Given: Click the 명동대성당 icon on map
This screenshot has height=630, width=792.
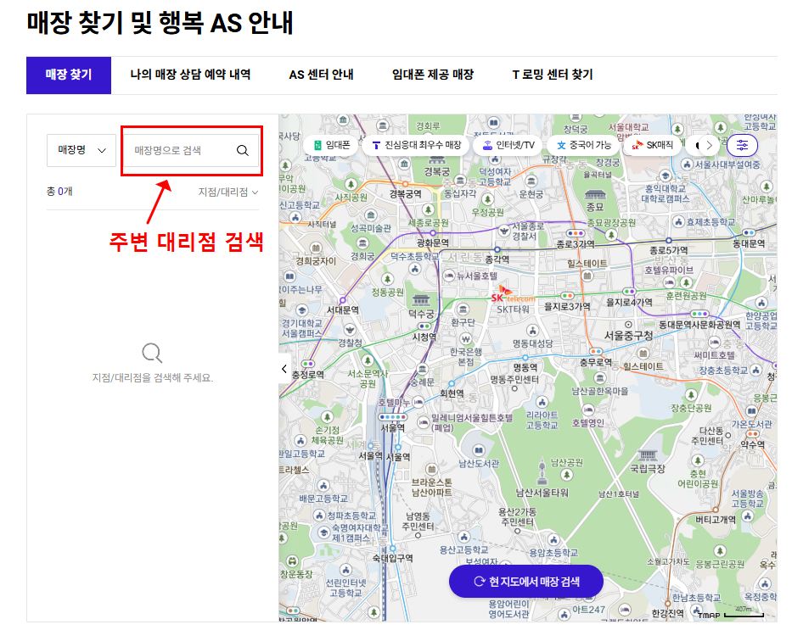Looking at the screenshot, I should (532, 331).
